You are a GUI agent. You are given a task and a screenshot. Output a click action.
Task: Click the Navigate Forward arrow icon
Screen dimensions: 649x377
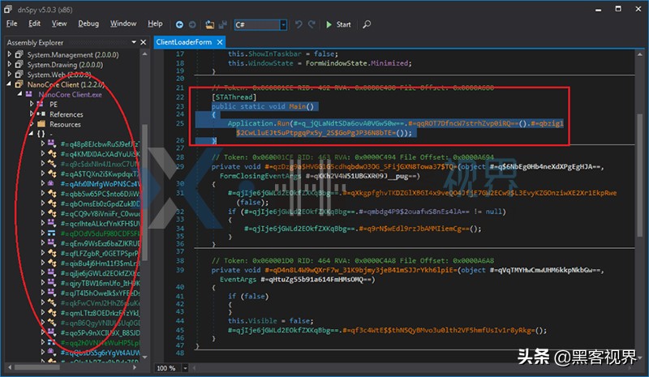193,24
